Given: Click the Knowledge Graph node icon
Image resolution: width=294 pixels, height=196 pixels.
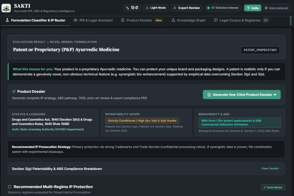Looking at the screenshot, I should (x=173, y=20).
